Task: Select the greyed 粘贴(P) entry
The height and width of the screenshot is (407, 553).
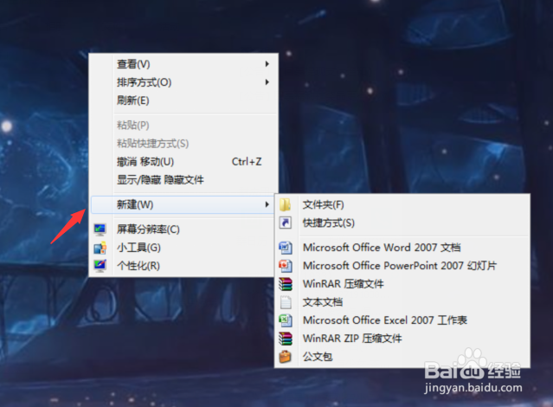Action: point(183,125)
